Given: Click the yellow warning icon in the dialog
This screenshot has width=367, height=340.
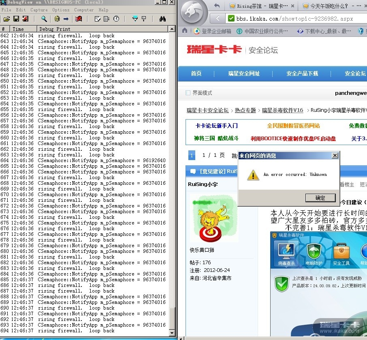Looking at the screenshot, I should 253,175.
